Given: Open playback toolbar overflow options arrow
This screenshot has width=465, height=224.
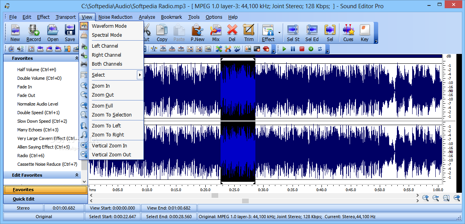Looking at the screenshot, I should pyautogui.click(x=328, y=52).
